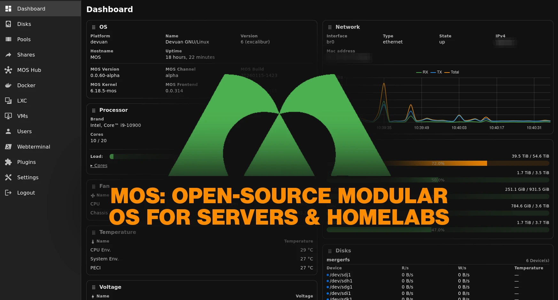Open MOS Hub via its hub icon

coord(8,70)
